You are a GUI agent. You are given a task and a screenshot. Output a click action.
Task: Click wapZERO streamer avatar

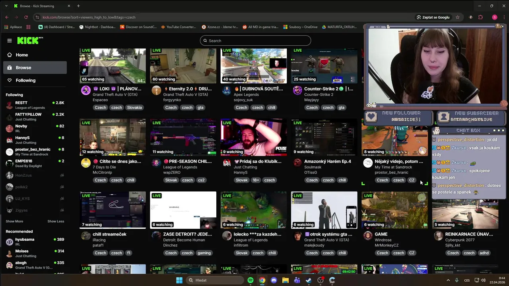click(156, 163)
